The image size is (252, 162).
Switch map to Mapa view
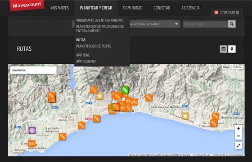click(x=226, y=67)
